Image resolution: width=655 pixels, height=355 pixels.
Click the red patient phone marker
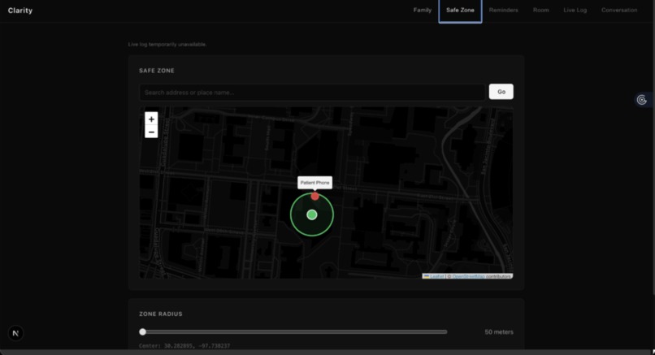click(315, 197)
